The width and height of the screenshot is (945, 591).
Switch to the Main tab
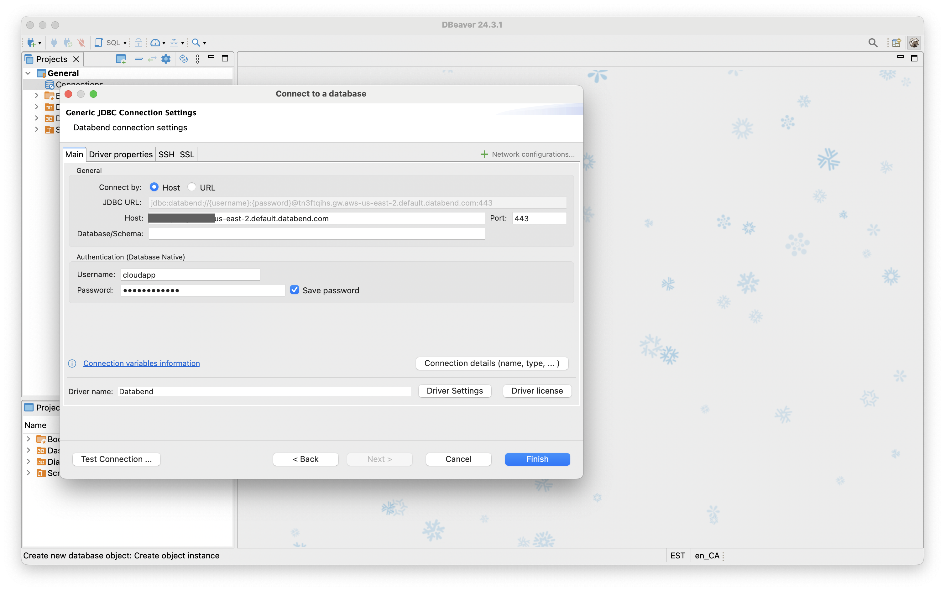coord(74,154)
